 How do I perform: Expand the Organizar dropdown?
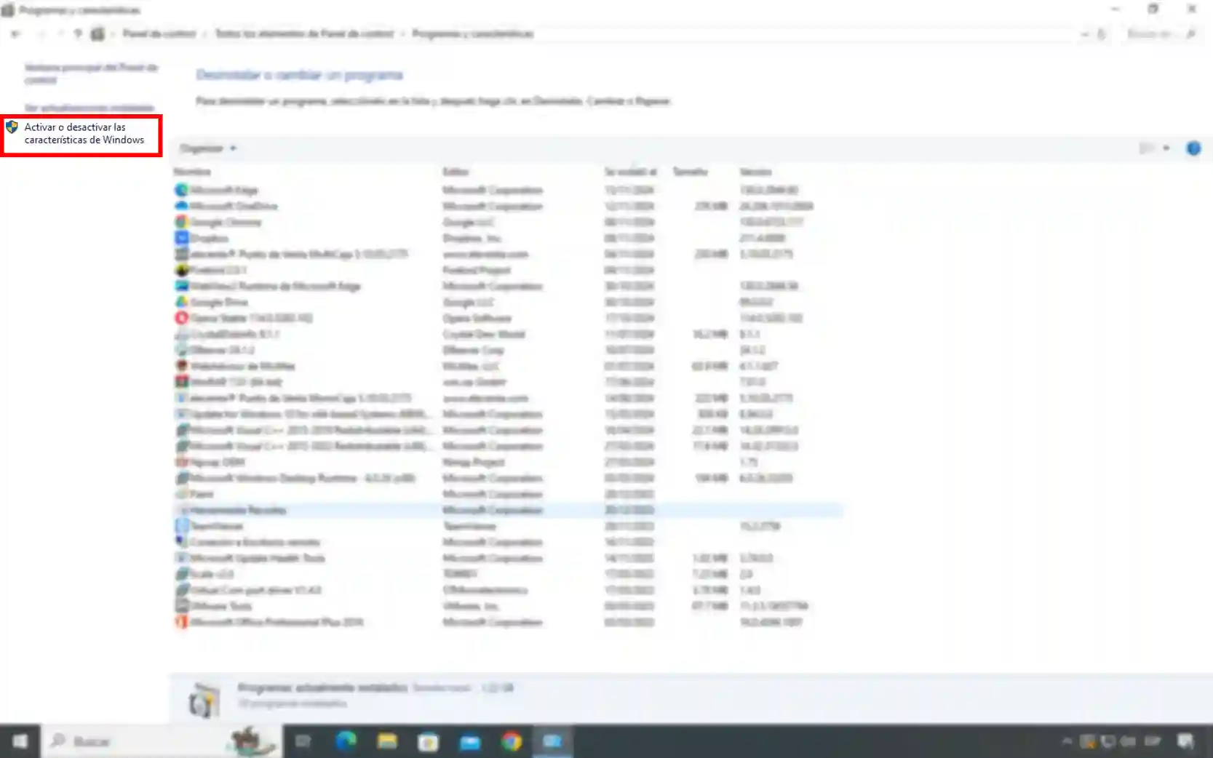(208, 148)
